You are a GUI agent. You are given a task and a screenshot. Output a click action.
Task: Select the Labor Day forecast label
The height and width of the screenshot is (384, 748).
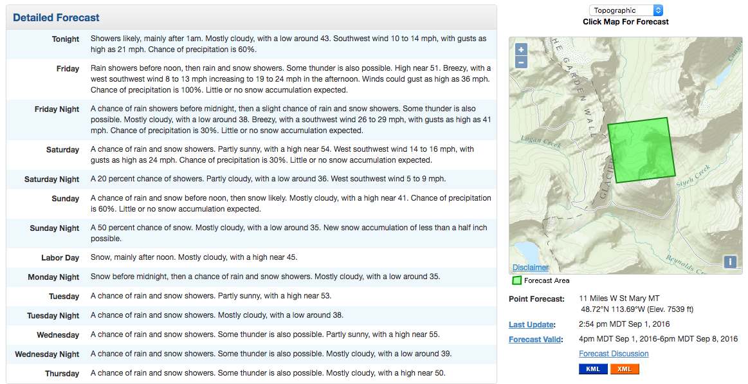click(x=60, y=257)
